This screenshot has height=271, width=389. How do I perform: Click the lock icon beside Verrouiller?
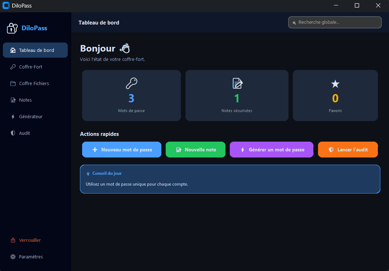(13, 240)
